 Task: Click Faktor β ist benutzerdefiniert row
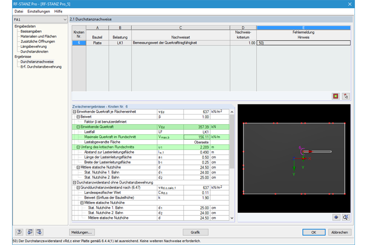(x=151, y=122)
